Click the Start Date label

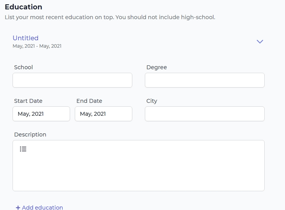coord(28,101)
